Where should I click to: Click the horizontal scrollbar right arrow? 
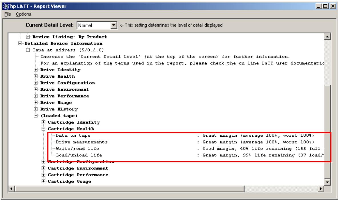pos(321,189)
